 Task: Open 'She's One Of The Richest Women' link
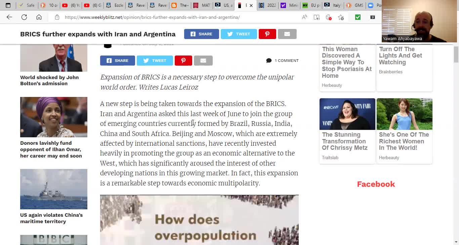coord(404,141)
